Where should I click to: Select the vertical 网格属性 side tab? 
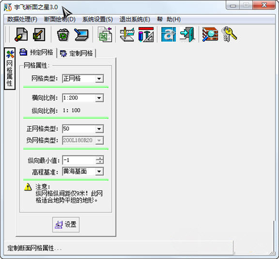pos(9,69)
